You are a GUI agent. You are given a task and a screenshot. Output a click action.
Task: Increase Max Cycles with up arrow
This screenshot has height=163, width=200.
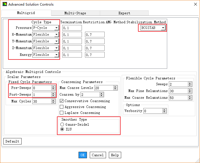click(x=53, y=100)
